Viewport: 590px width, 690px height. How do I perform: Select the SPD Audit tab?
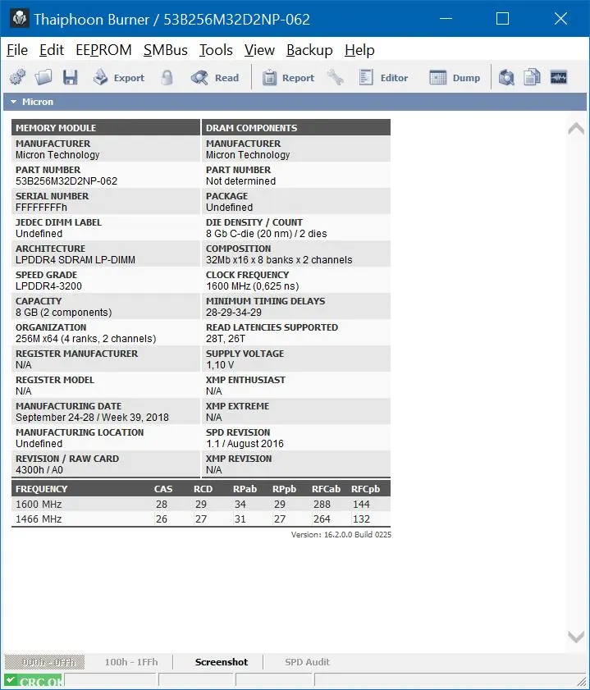point(307,662)
